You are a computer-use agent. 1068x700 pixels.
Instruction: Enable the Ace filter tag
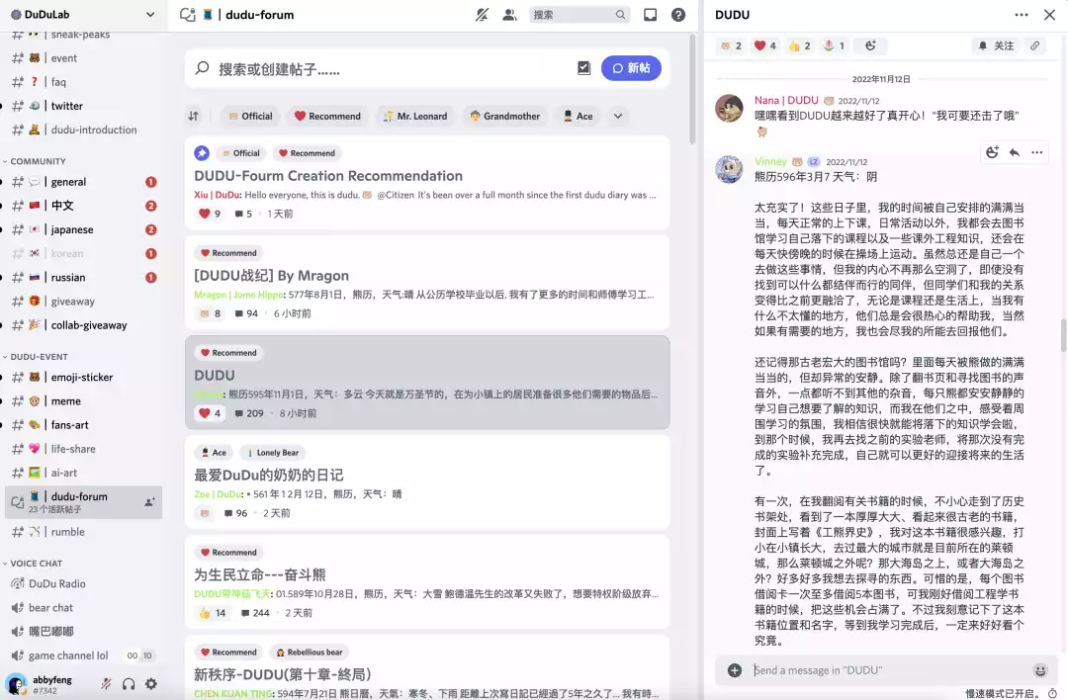pos(577,115)
